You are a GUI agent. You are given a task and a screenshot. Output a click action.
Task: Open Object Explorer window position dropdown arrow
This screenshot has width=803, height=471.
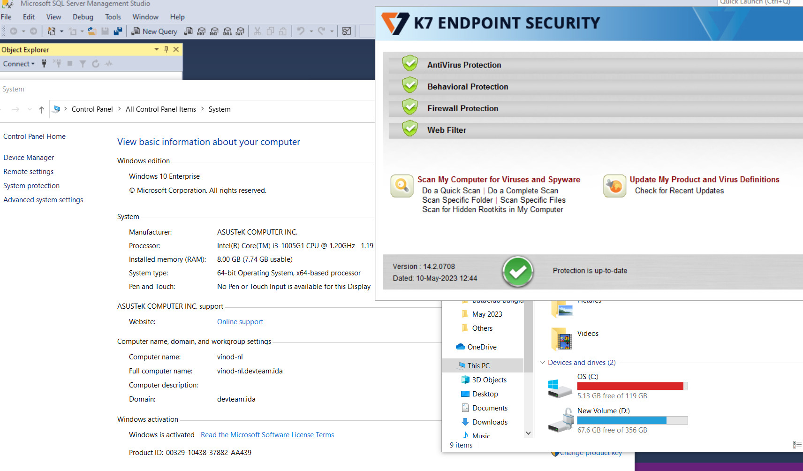(x=157, y=49)
